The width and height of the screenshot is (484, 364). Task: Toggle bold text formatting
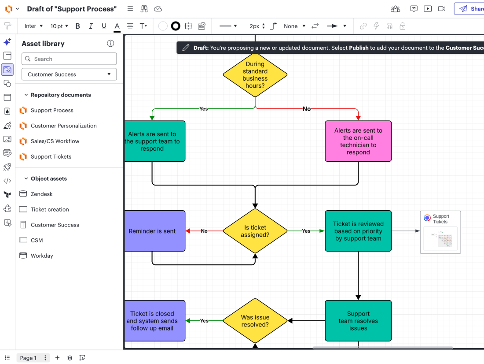point(78,26)
